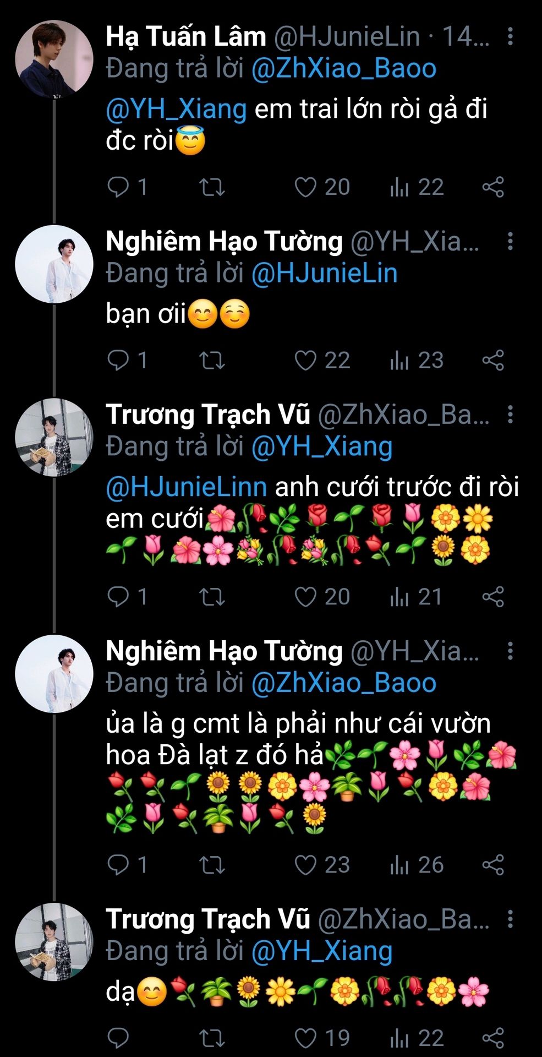Screen dimensions: 542x1057
Task: Retweet the "vườn hoa Đà lạt" tweet
Action: pos(212,865)
